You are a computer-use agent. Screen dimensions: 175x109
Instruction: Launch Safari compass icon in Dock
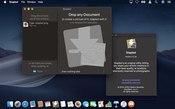(25, 104)
